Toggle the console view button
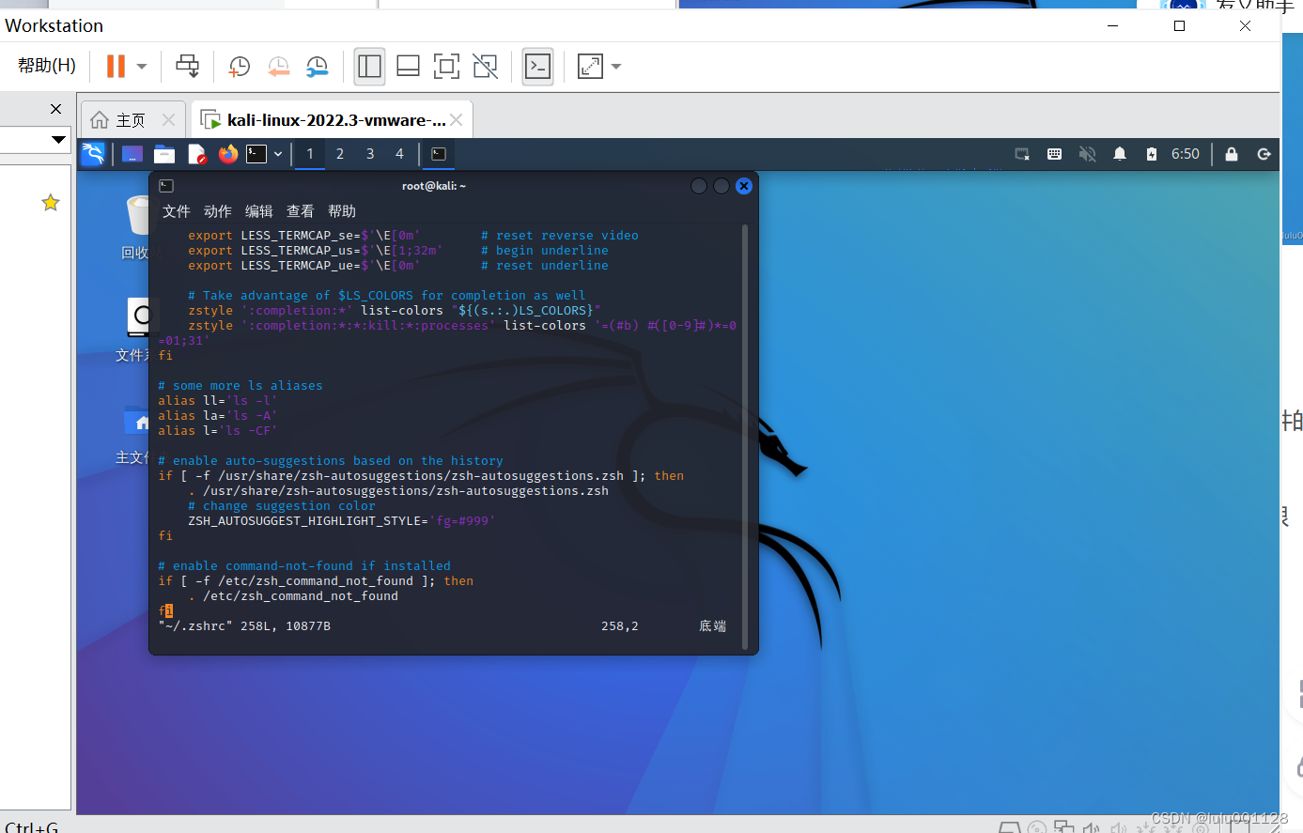Screen dimensions: 1303x833 (537, 66)
